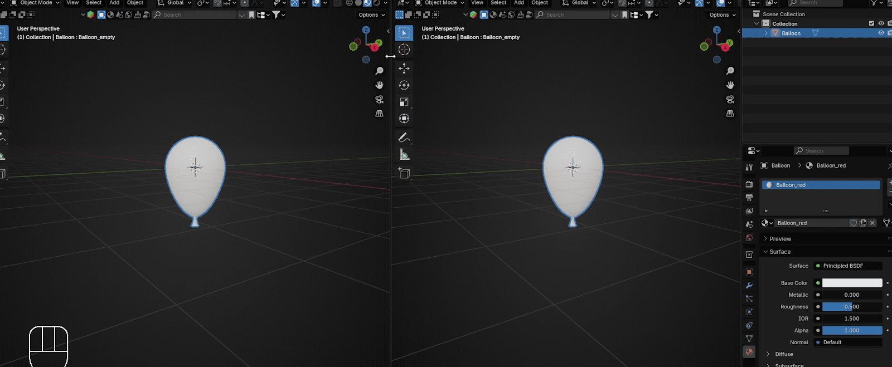Image resolution: width=892 pixels, height=367 pixels.
Task: Toggle camera view in the right viewport
Action: pyautogui.click(x=730, y=99)
